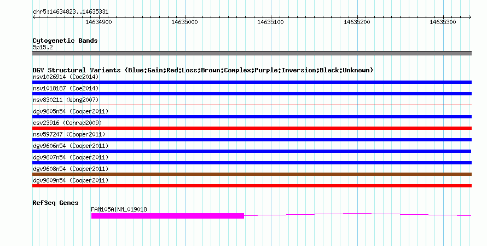Click the gray 5p15.2 cytogenetic band bar

click(252, 53)
